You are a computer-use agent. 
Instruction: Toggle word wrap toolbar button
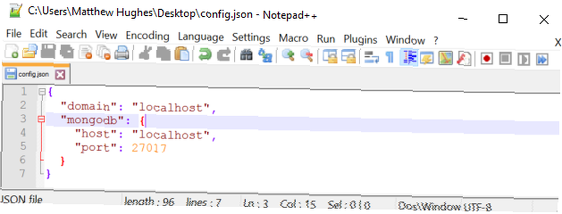coord(371,57)
